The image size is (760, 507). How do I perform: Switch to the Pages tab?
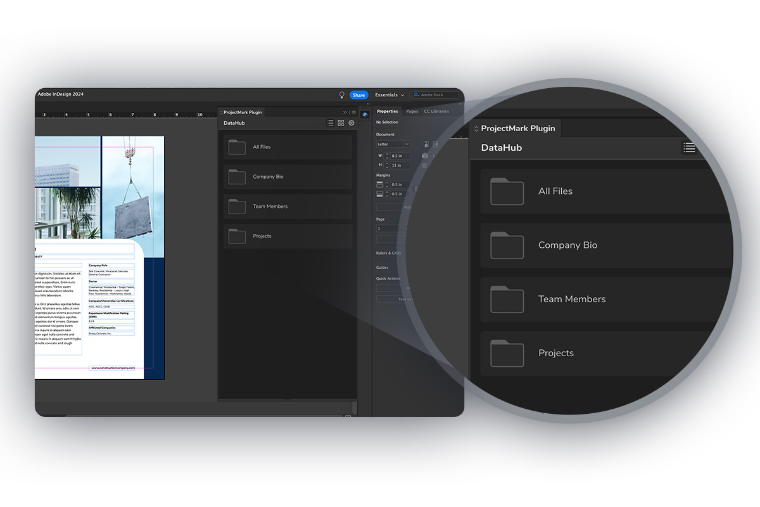pos(412,111)
